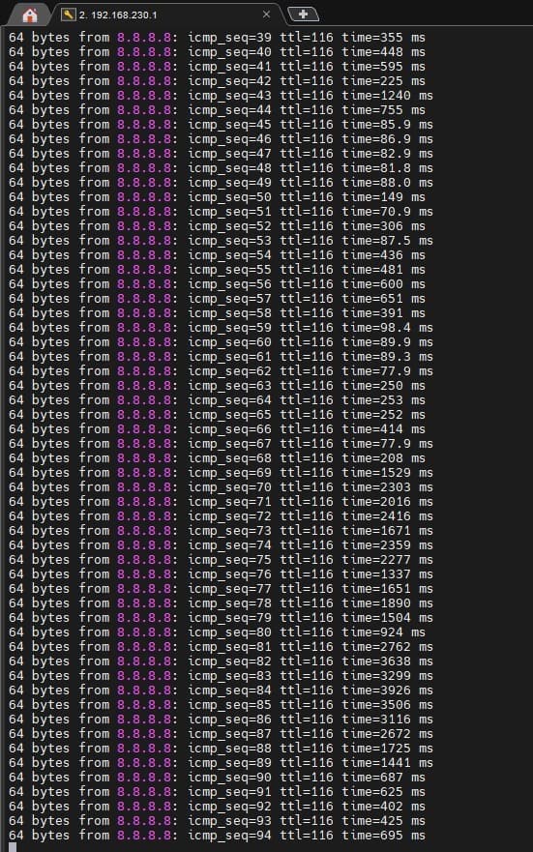Click the icmp_seq=81 text

(229, 647)
